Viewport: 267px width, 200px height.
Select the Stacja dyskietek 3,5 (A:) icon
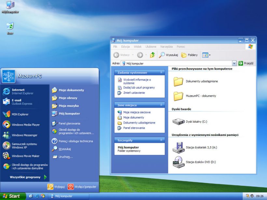(x=178, y=148)
